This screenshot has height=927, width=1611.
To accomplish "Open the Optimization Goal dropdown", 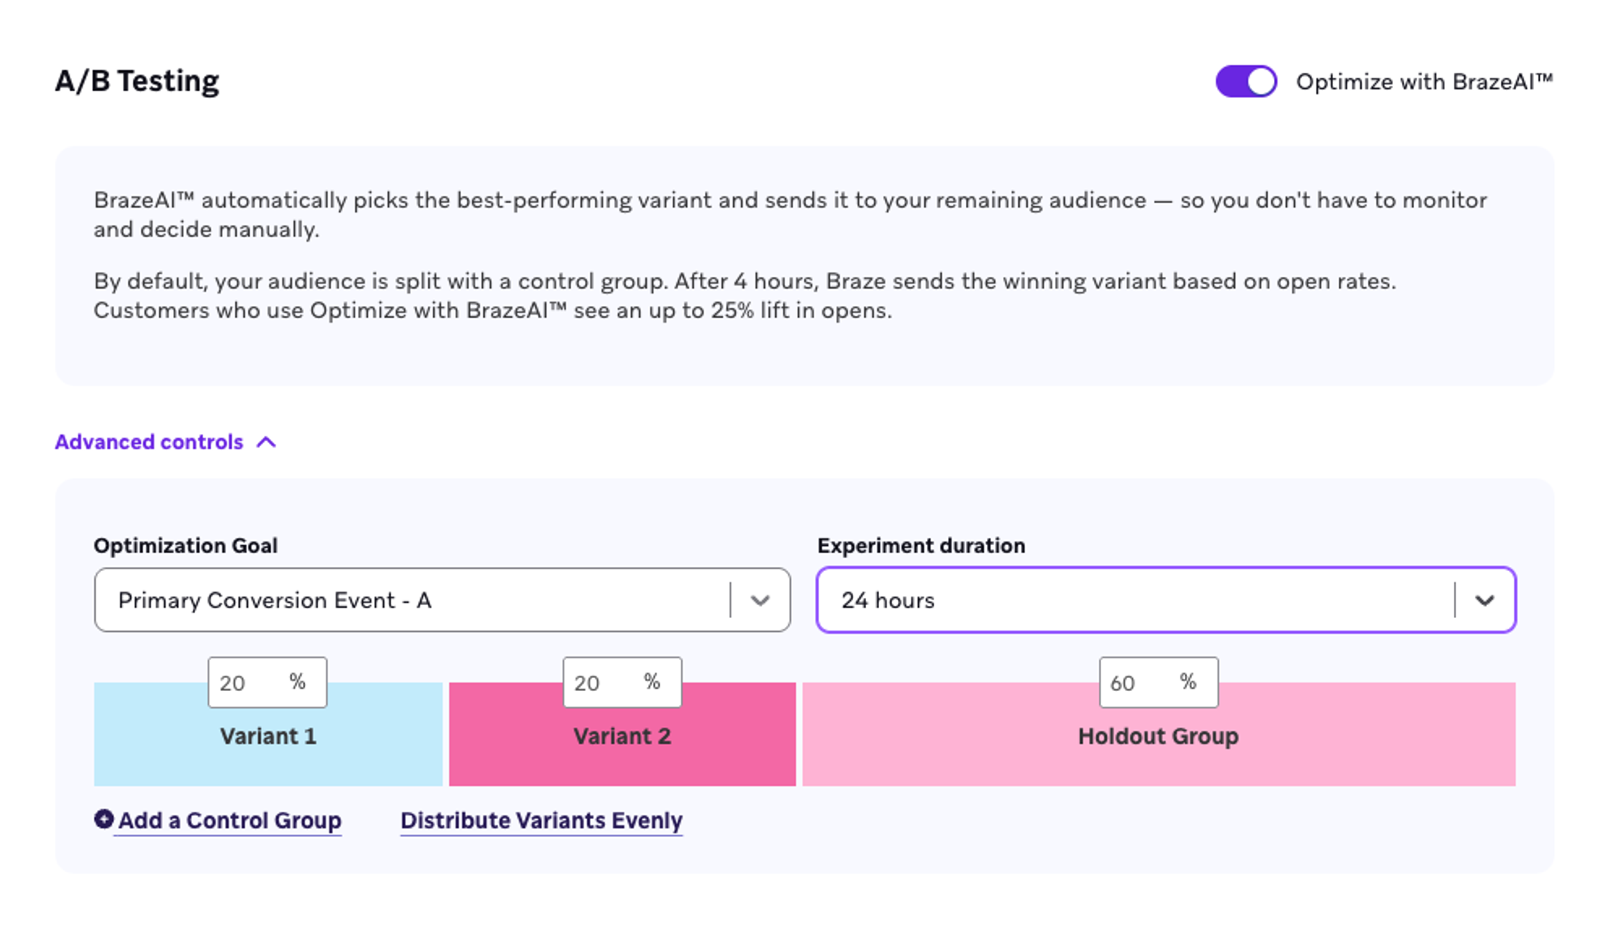I will tap(443, 600).
